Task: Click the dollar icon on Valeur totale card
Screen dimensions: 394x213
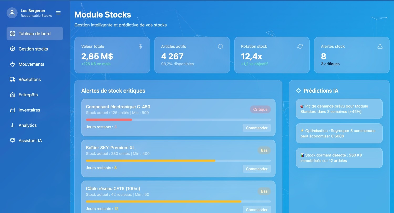Action: [140, 46]
